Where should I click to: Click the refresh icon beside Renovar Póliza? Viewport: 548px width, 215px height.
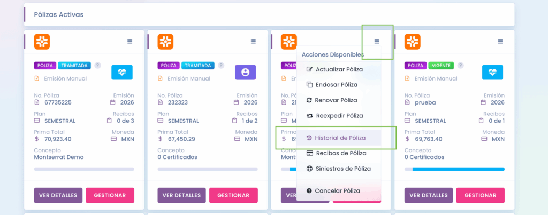click(309, 100)
